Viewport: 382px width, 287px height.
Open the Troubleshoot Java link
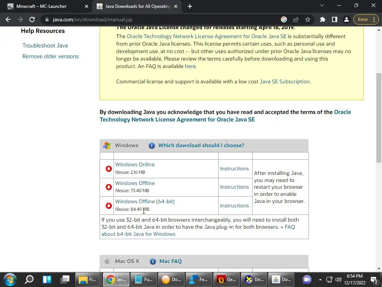click(45, 45)
